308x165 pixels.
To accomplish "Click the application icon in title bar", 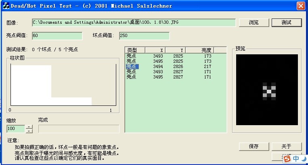I will click(6, 6).
